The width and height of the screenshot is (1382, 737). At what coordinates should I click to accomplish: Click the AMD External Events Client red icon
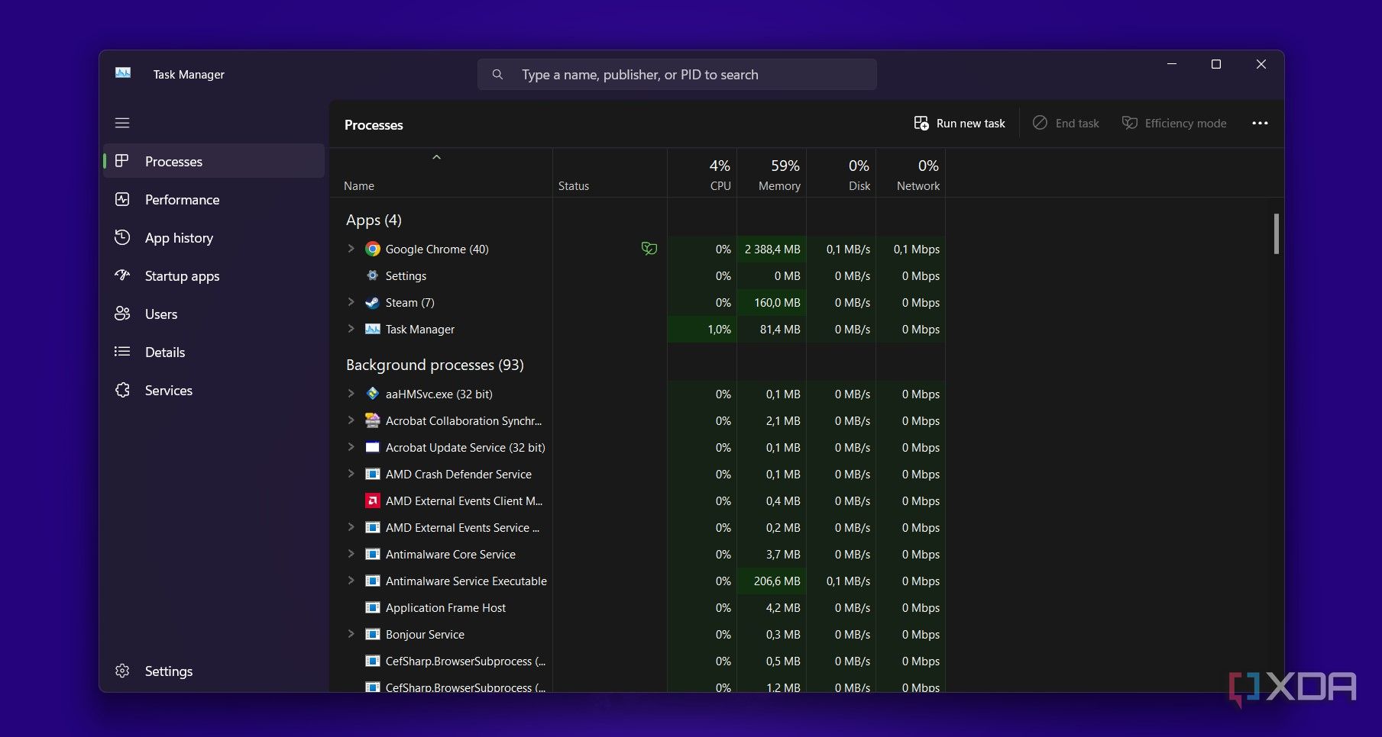(x=373, y=500)
